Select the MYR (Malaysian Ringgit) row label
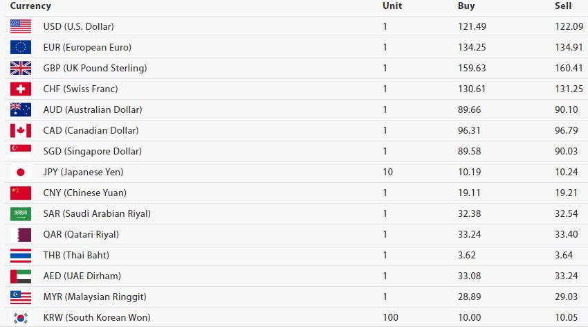 [95, 297]
